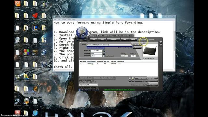
Task: Open the Help menu in Simple Port Forwarding
Action: (125, 39)
